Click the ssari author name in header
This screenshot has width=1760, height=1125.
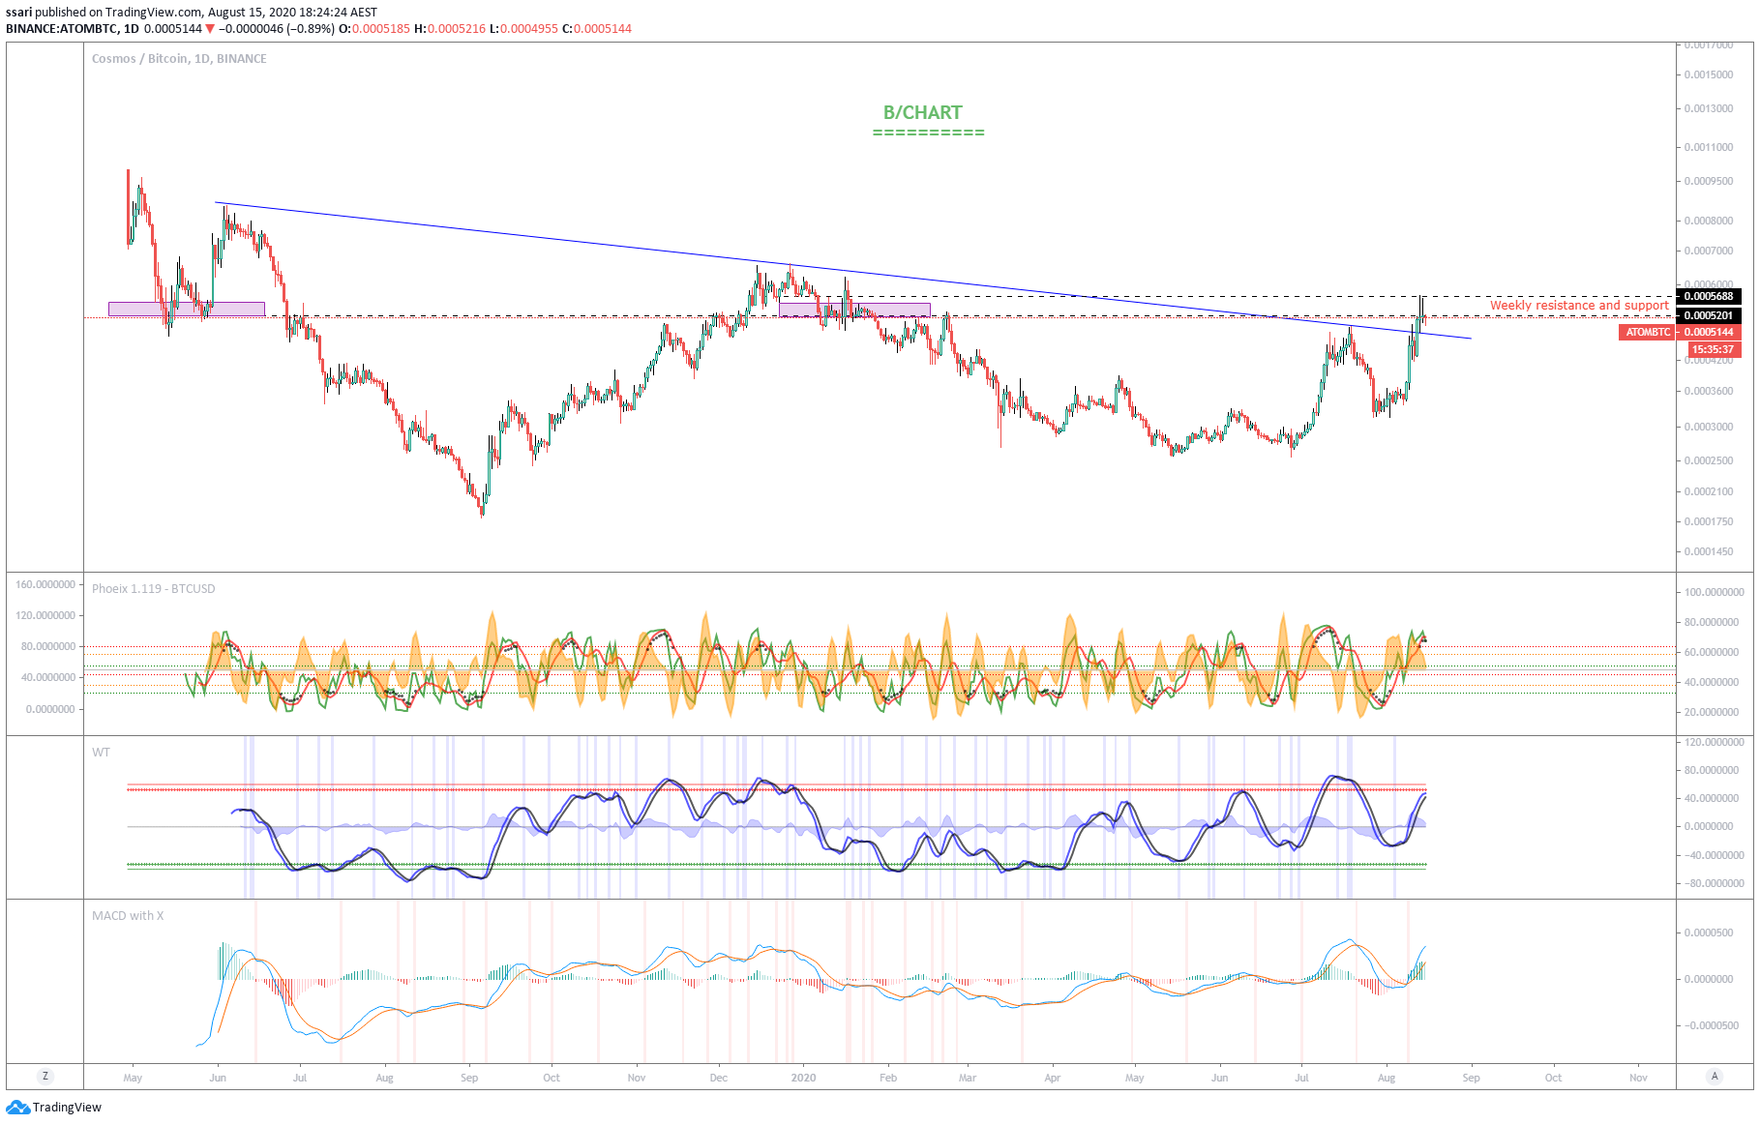coord(18,13)
